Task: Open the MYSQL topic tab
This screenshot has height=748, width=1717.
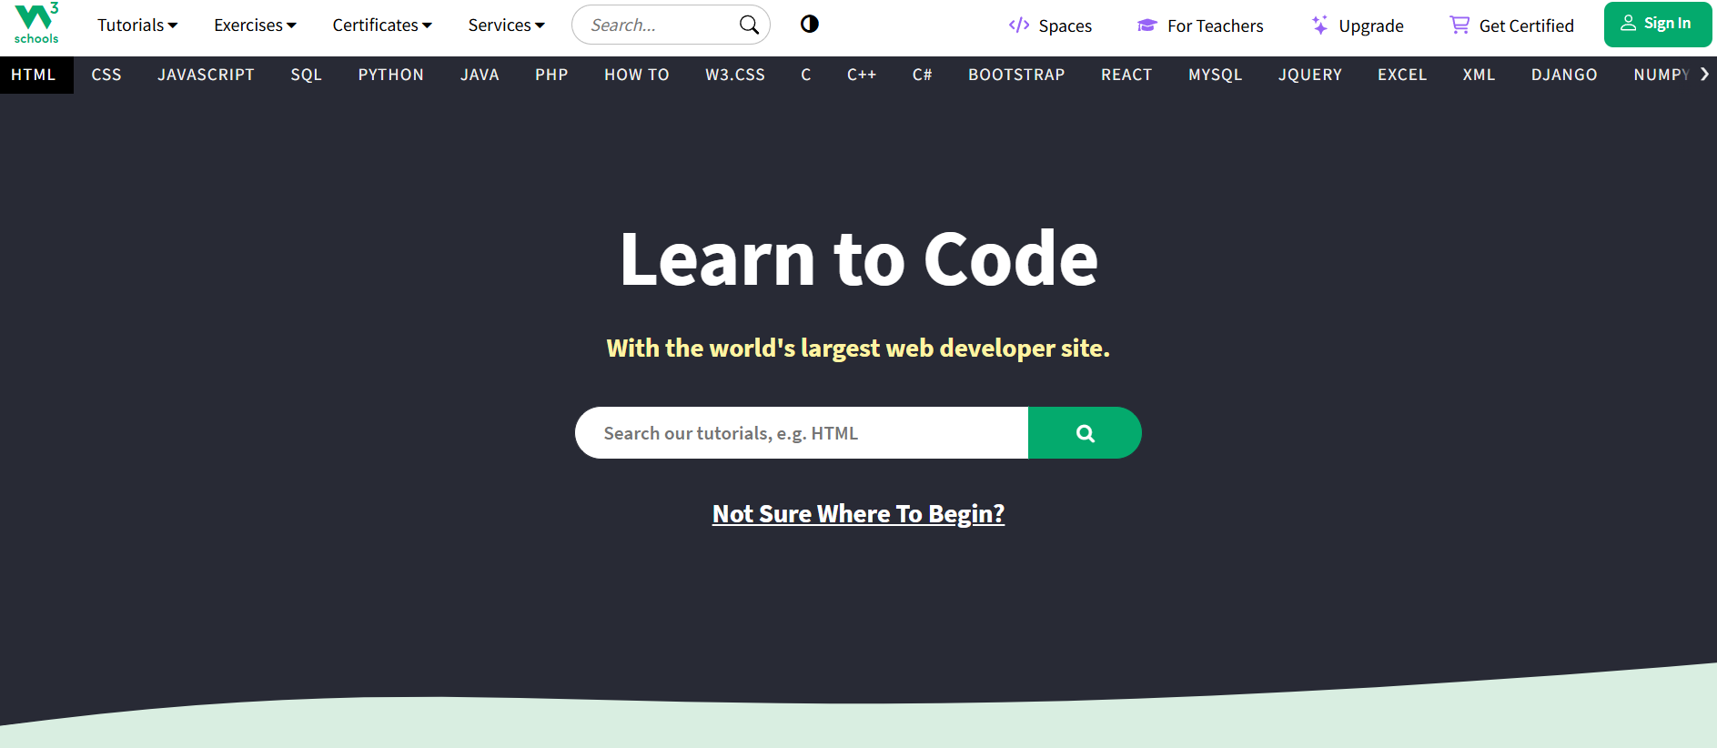Action: [x=1216, y=75]
